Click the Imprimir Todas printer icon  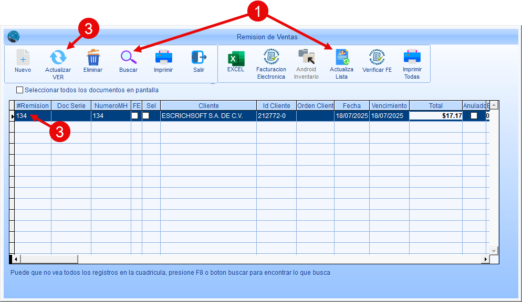click(x=412, y=57)
